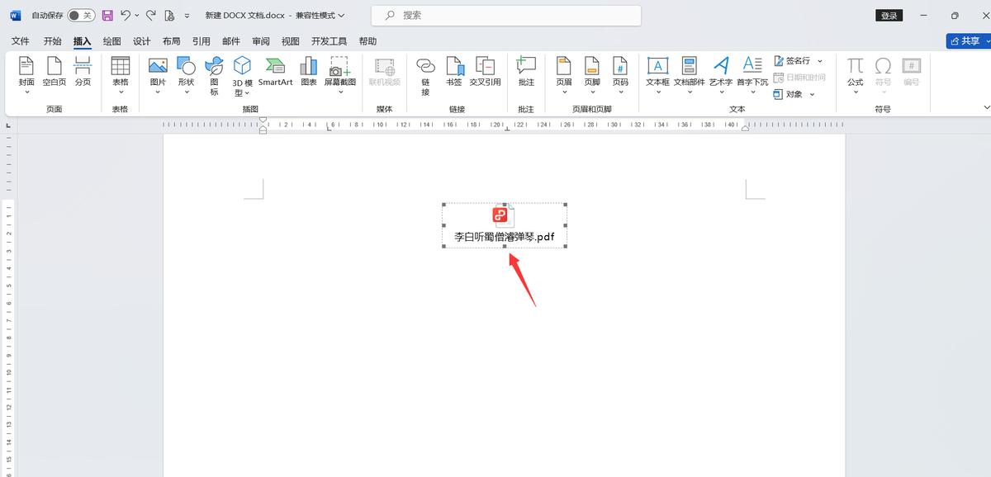Click the Sign in (登录) button
The image size is (991, 477).
(889, 16)
